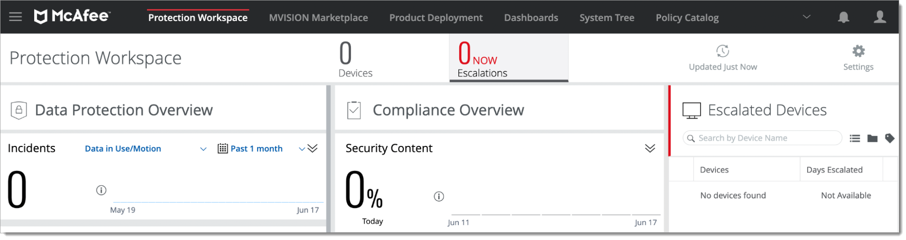
Task: Filter escalated devices by tag
Action: (x=889, y=138)
